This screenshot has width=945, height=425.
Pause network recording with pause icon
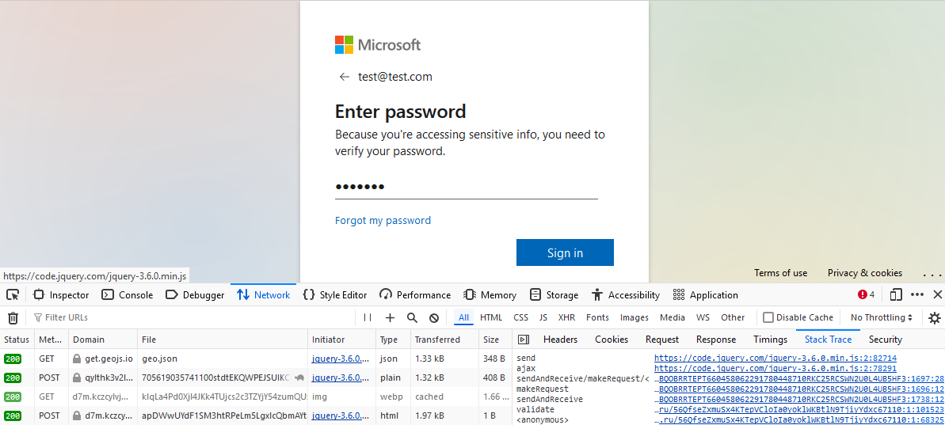pos(368,317)
